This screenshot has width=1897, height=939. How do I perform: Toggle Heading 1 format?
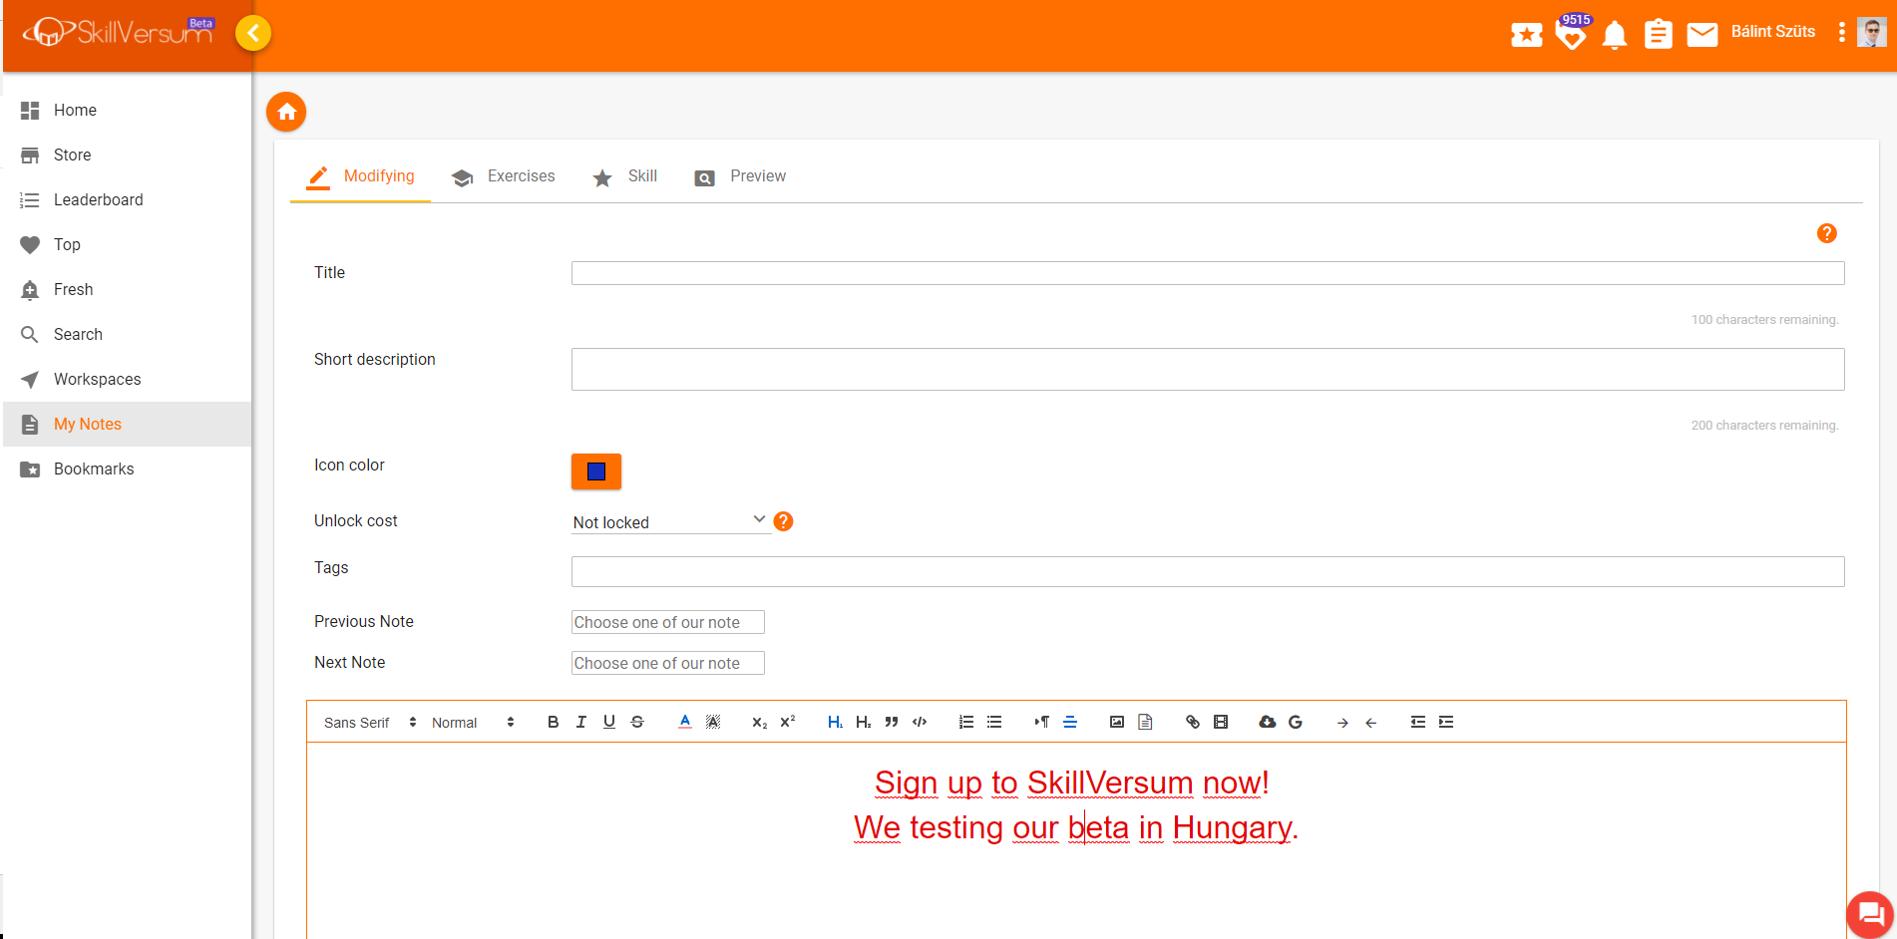pyautogui.click(x=835, y=722)
